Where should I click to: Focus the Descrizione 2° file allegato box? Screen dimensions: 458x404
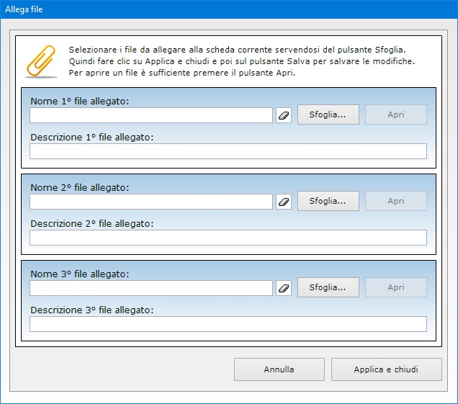click(x=228, y=238)
